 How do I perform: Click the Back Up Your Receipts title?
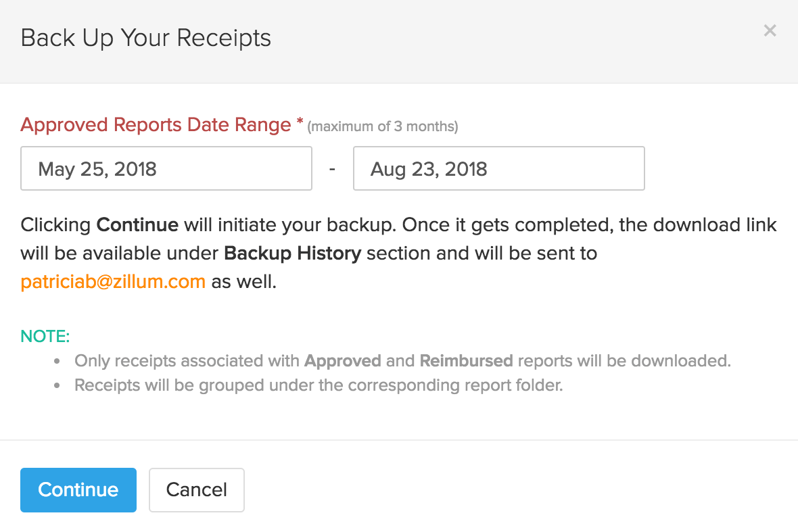click(x=146, y=38)
